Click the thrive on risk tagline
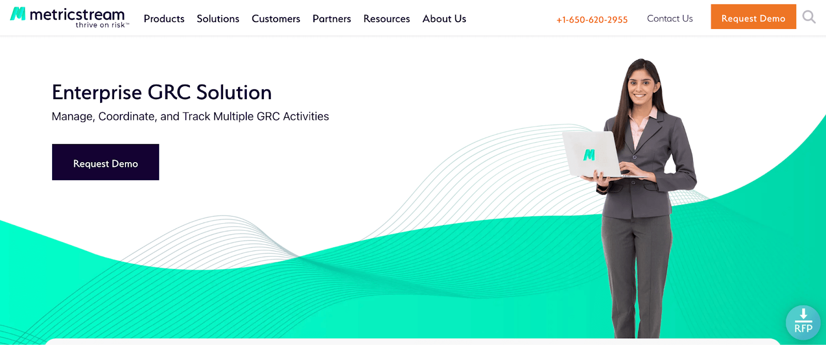 click(x=102, y=25)
